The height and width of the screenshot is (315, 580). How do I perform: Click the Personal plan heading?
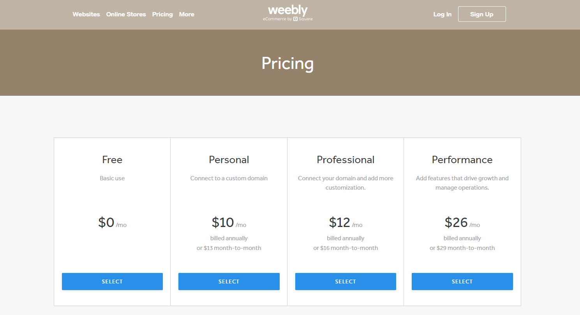tap(229, 160)
